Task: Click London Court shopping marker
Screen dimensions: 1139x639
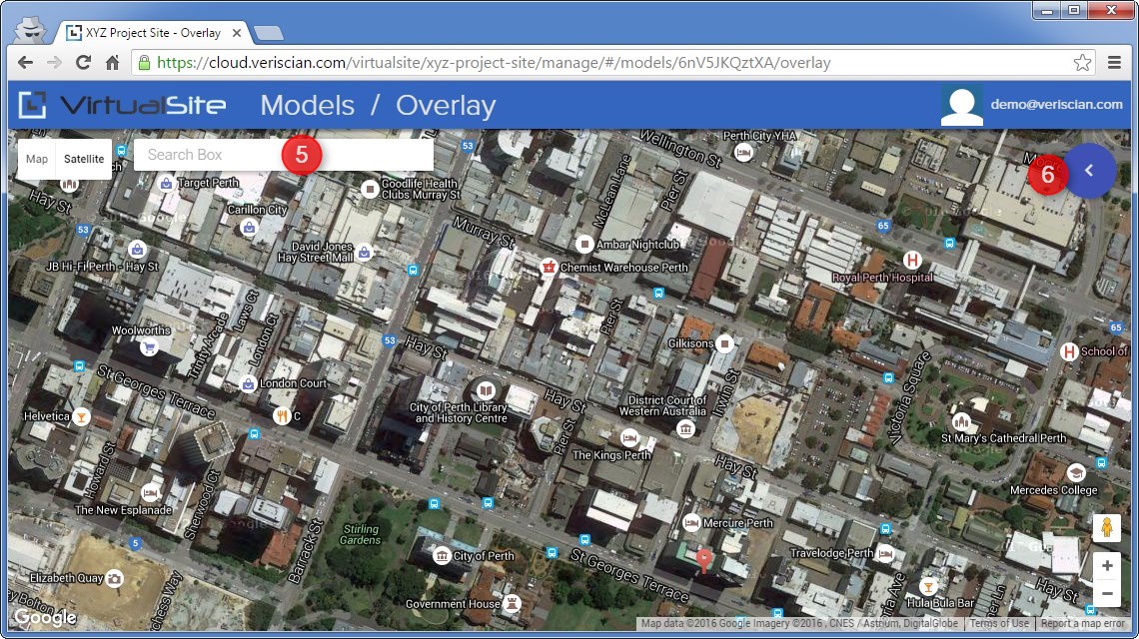Action: (x=249, y=383)
